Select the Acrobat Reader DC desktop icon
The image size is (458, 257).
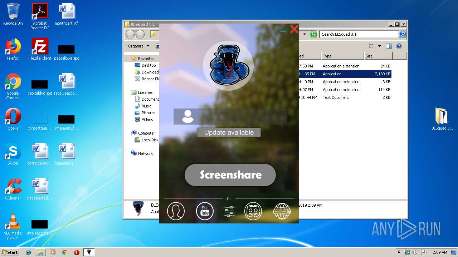40,16
